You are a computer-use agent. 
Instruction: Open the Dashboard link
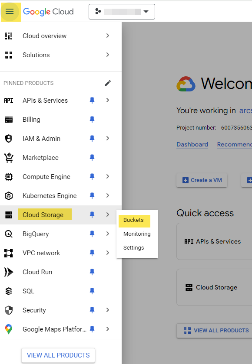coord(192,144)
